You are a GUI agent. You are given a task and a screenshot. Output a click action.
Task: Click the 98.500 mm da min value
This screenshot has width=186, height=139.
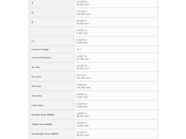click(83, 69)
